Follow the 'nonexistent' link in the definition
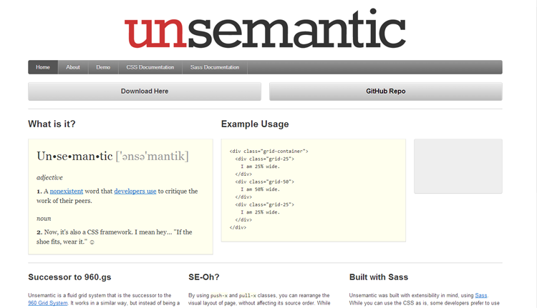537x308 pixels. pyautogui.click(x=67, y=191)
